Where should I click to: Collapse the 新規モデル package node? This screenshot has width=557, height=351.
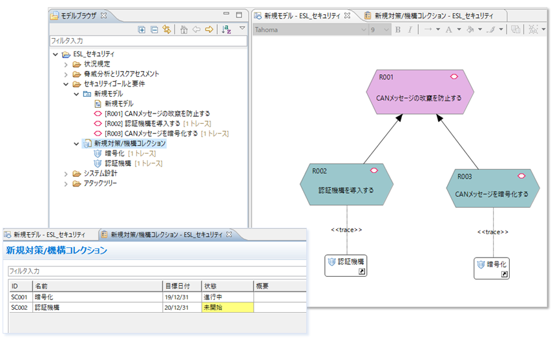point(76,94)
